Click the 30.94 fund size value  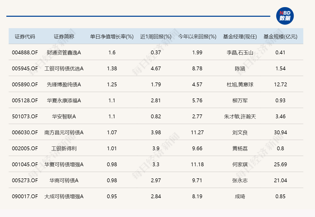[x=281, y=132]
